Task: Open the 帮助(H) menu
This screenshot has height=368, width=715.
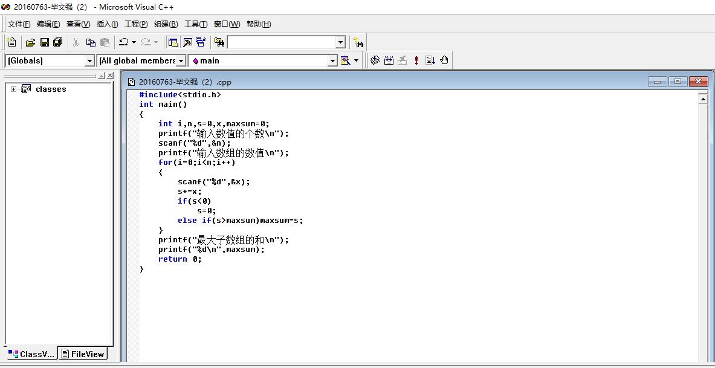Action: pyautogui.click(x=259, y=24)
